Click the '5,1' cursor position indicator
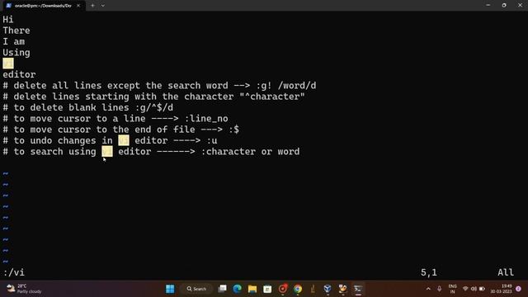 click(429, 272)
